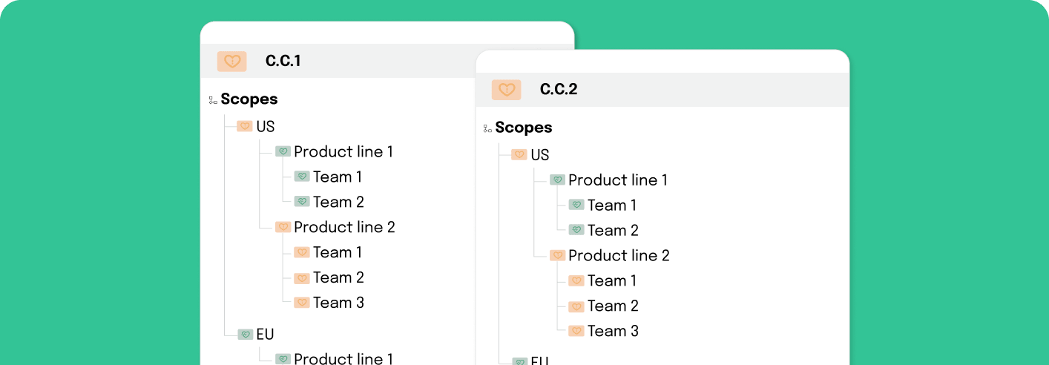Click the tree icon beside Scopes in C.C.2
Image resolution: width=1049 pixels, height=365 pixels.
(487, 128)
